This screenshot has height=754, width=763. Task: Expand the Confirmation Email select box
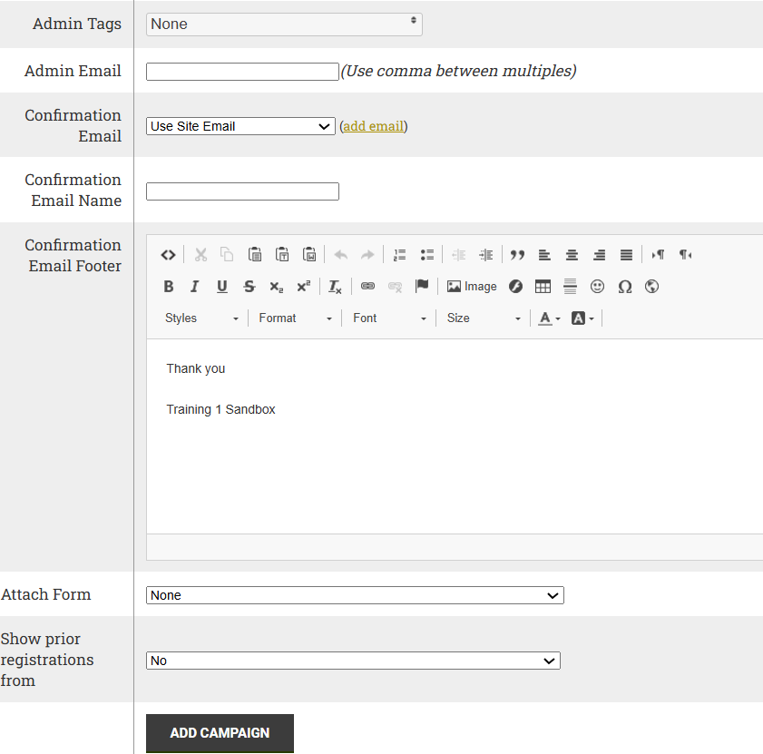tap(240, 126)
